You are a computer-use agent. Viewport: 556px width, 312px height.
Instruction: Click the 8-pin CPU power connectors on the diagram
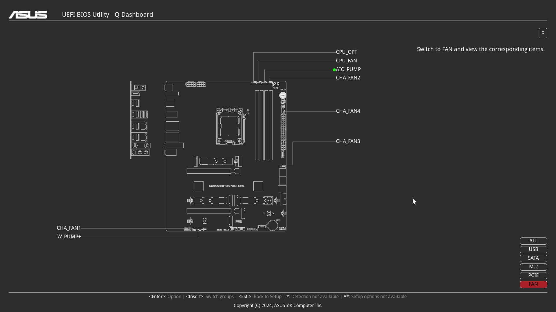coord(196,84)
